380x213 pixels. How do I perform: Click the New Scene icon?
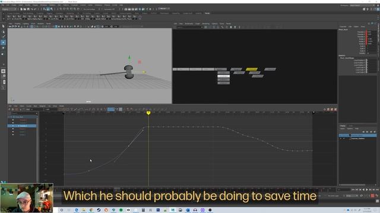21,9
